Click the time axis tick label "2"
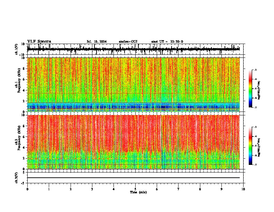Image resolution: width=274 pixels, height=212 pixels. (x=71, y=189)
